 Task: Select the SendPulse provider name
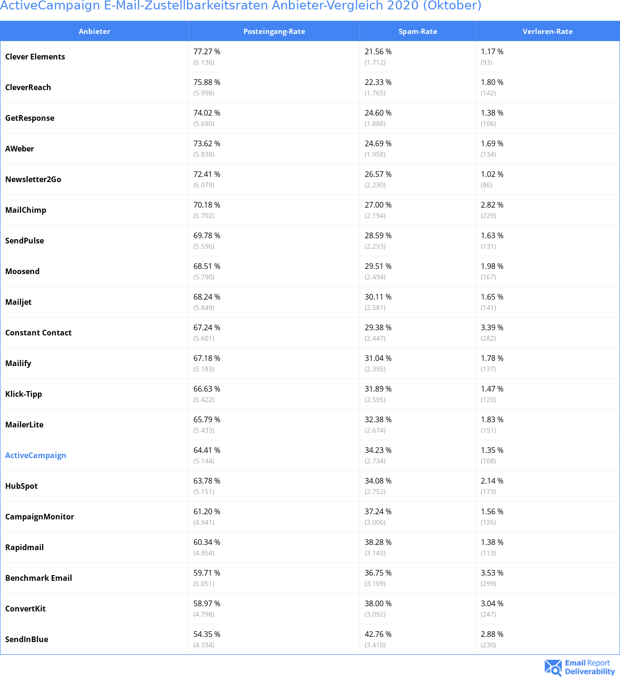tap(25, 241)
